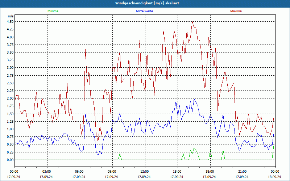The width and height of the screenshot is (290, 181).
Task: Click the 4,00 y-axis value
Action: click(x=10, y=37)
